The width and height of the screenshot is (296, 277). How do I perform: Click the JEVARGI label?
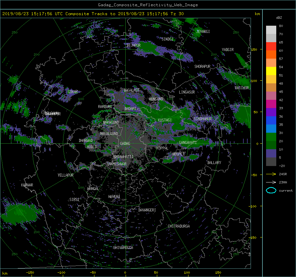coord(203,32)
